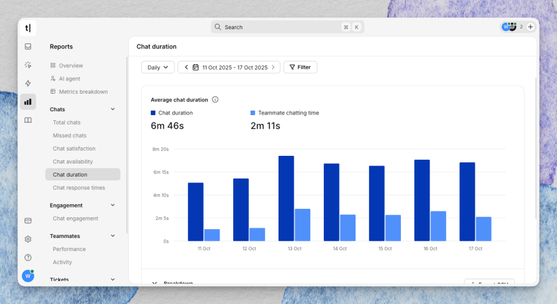The width and height of the screenshot is (557, 304).
Task: Open the AI sparkle icon in left rail
Action: click(28, 65)
